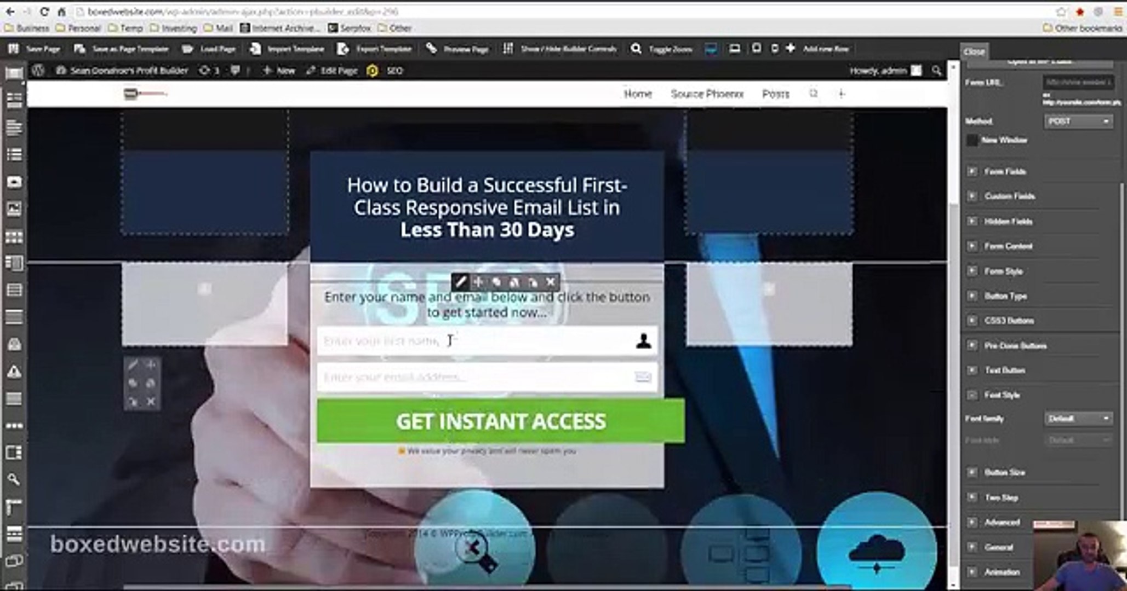Open the Posts menu in site navigation
The width and height of the screenshot is (1127, 591).
(775, 94)
